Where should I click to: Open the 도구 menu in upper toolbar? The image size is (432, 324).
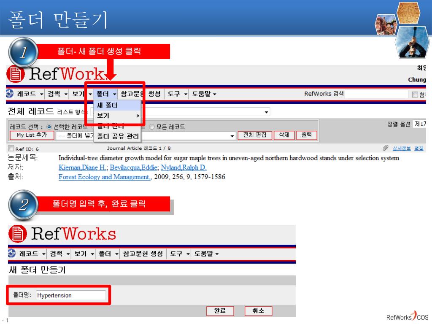point(177,94)
